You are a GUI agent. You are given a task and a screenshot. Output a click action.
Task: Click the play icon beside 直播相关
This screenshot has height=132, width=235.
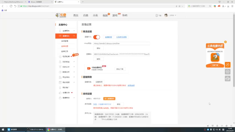tap(60, 36)
